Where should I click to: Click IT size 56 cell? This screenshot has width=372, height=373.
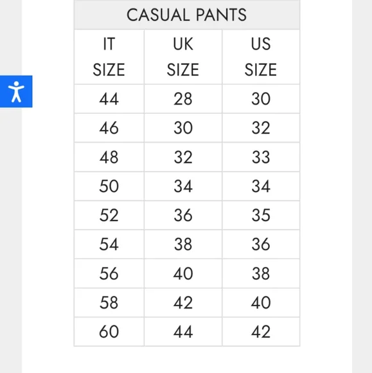coord(109,273)
